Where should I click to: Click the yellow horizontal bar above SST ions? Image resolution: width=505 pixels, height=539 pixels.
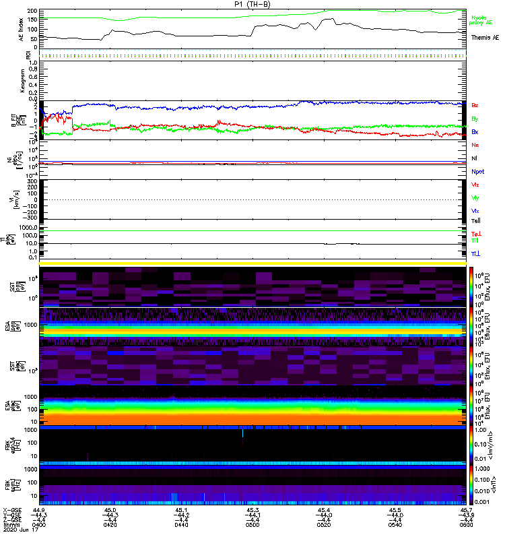pyautogui.click(x=252, y=263)
